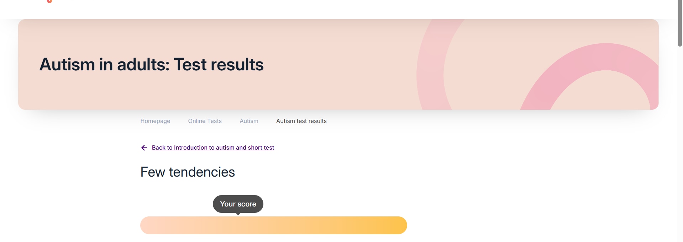
Task: Go to Homepage breadcrumb
Action: pyautogui.click(x=155, y=121)
